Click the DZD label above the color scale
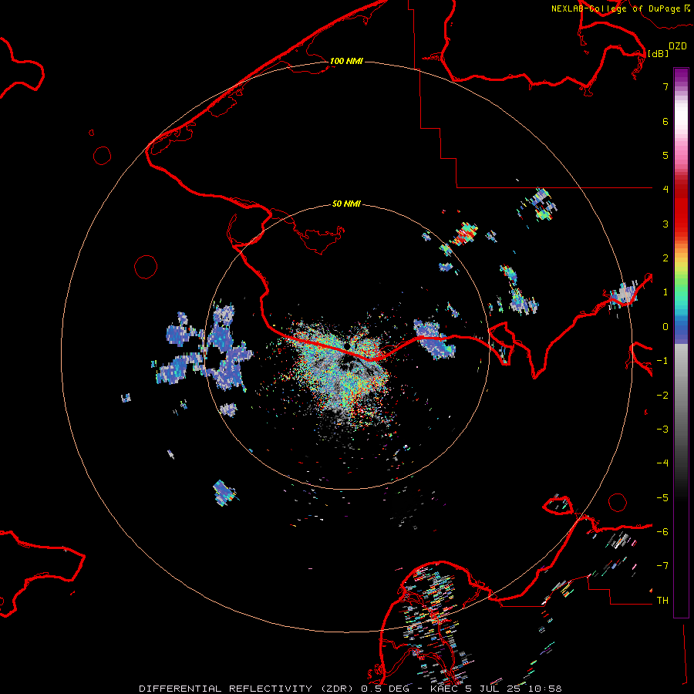 pos(678,46)
